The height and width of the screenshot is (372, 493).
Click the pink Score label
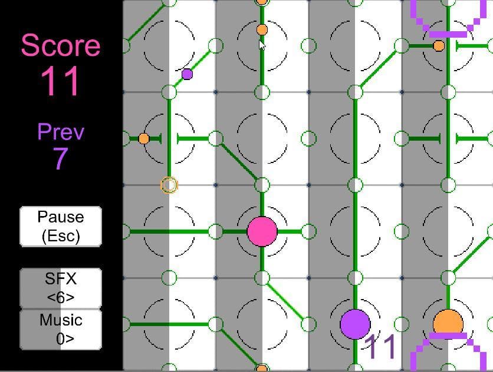pyautogui.click(x=61, y=45)
